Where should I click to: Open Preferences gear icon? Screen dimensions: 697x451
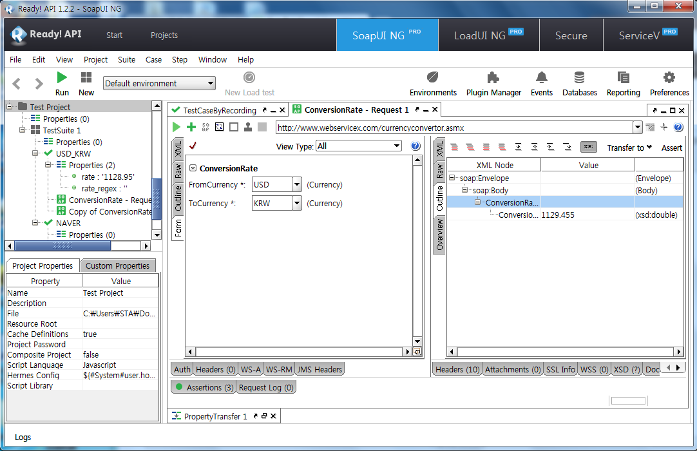click(x=669, y=84)
